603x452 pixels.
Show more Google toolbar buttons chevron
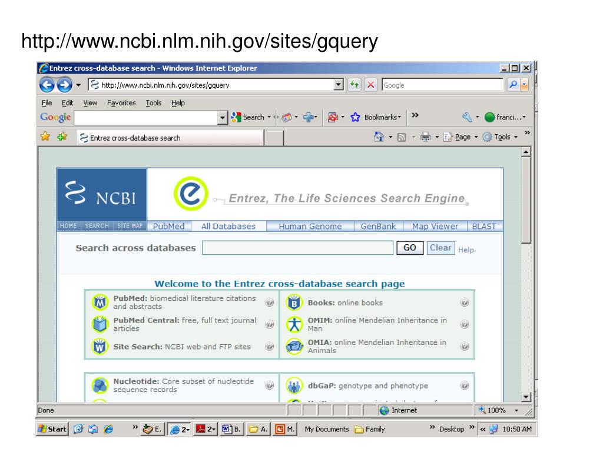click(x=415, y=115)
